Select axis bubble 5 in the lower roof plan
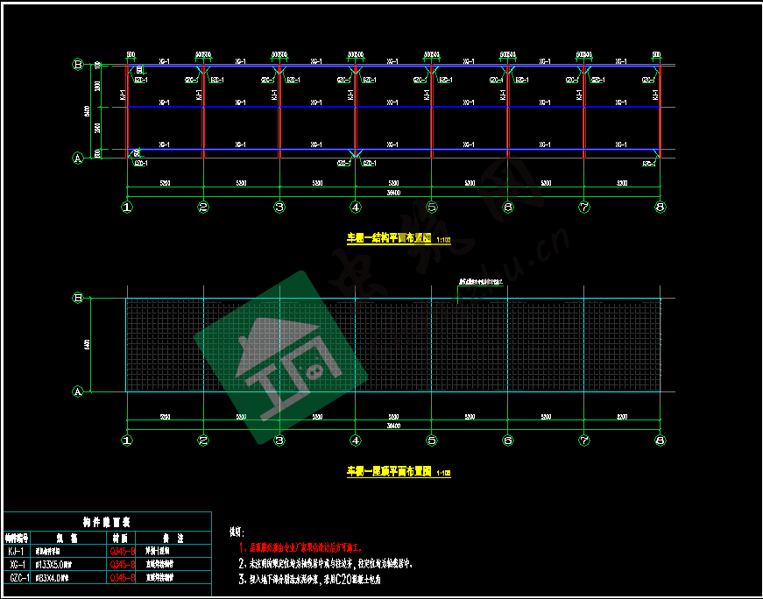The image size is (763, 599). click(x=431, y=440)
